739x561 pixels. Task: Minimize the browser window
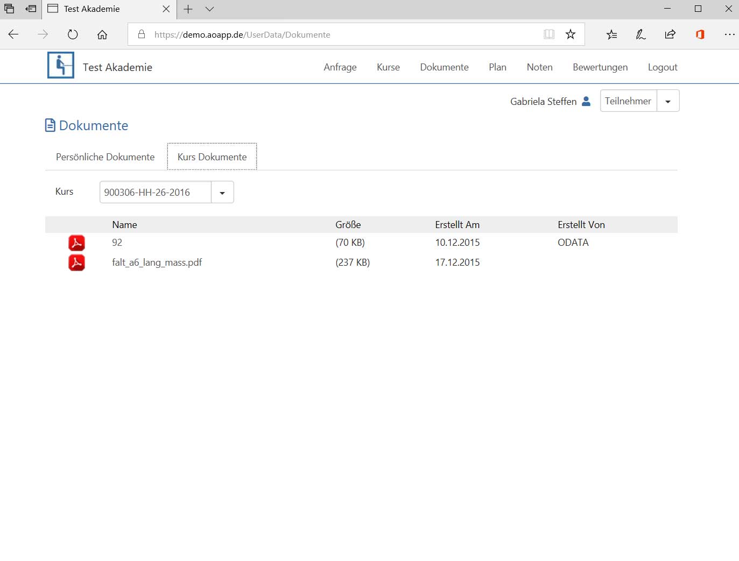667,9
